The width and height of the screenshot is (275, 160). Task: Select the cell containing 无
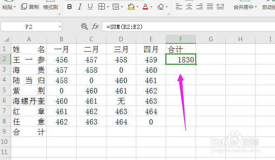click(x=121, y=100)
